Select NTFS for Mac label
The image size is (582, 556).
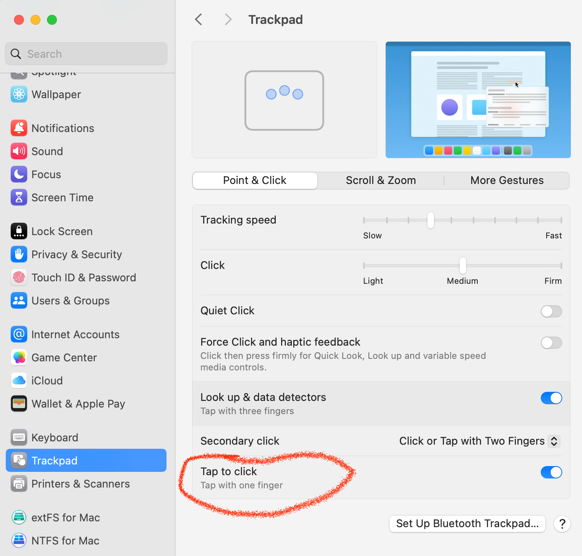click(x=66, y=541)
